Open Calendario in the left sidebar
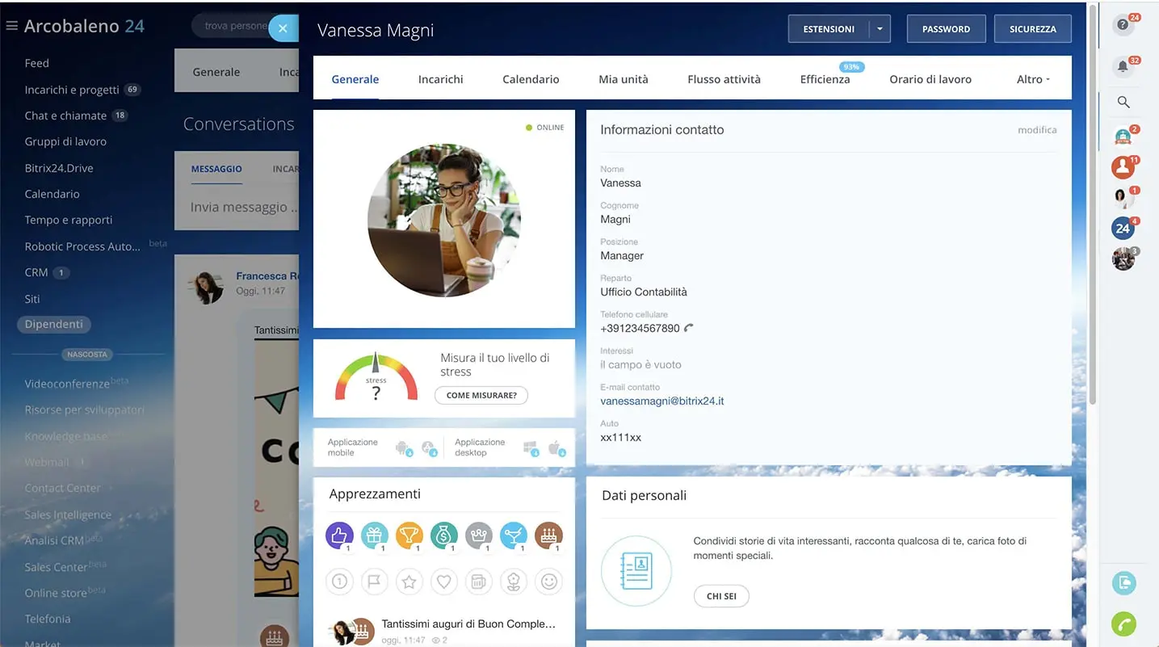1159x647 pixels. tap(52, 194)
